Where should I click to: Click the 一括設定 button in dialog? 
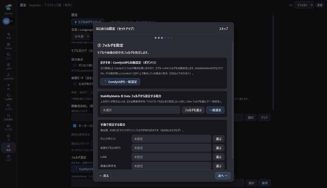[215, 110]
